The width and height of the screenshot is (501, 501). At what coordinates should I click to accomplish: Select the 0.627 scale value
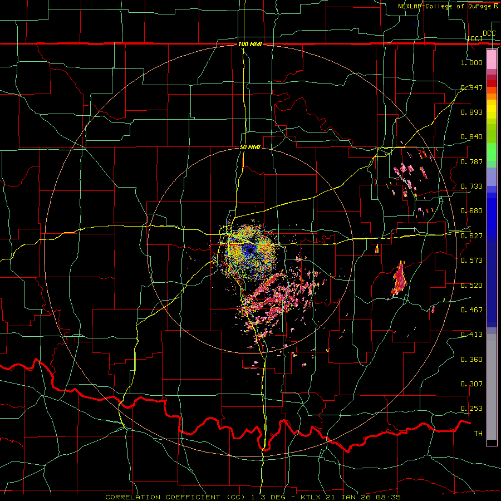click(471, 235)
